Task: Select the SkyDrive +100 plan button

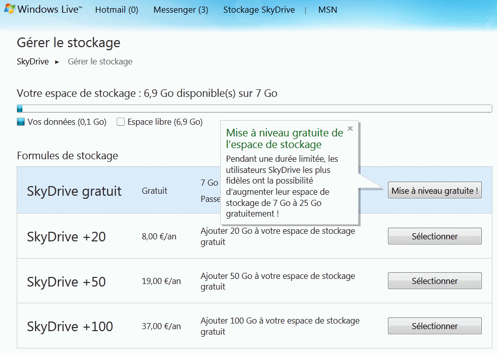Action: click(435, 326)
